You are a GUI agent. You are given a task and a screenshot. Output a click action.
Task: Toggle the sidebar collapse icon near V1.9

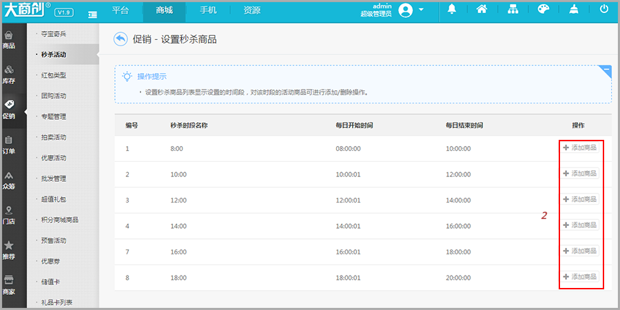[92, 14]
